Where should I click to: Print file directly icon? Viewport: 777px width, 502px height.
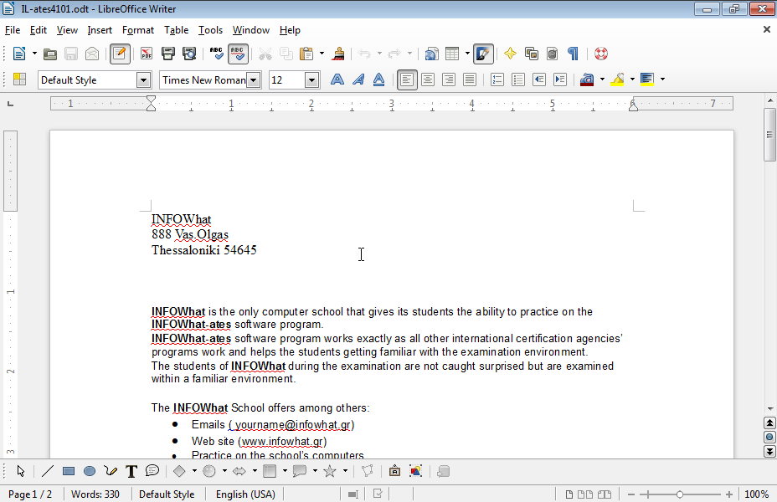(x=168, y=54)
